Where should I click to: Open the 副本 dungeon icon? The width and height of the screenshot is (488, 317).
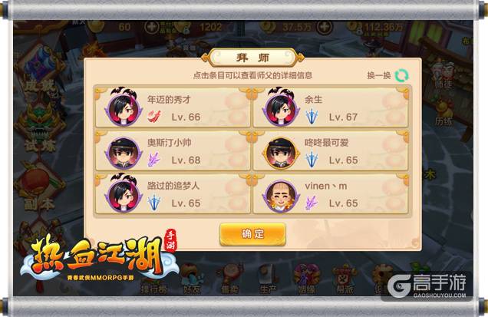click(x=39, y=188)
